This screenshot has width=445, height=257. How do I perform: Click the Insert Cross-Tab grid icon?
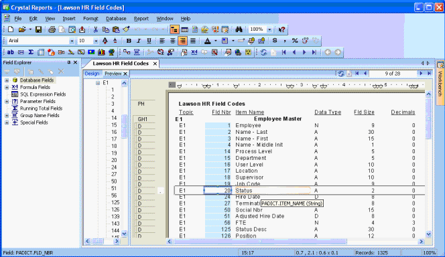tap(41, 52)
